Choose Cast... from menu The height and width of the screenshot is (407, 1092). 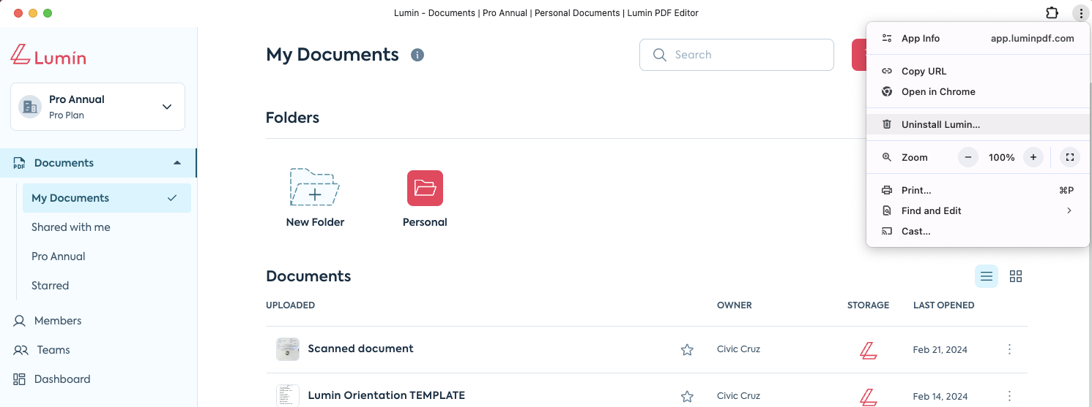(978, 232)
